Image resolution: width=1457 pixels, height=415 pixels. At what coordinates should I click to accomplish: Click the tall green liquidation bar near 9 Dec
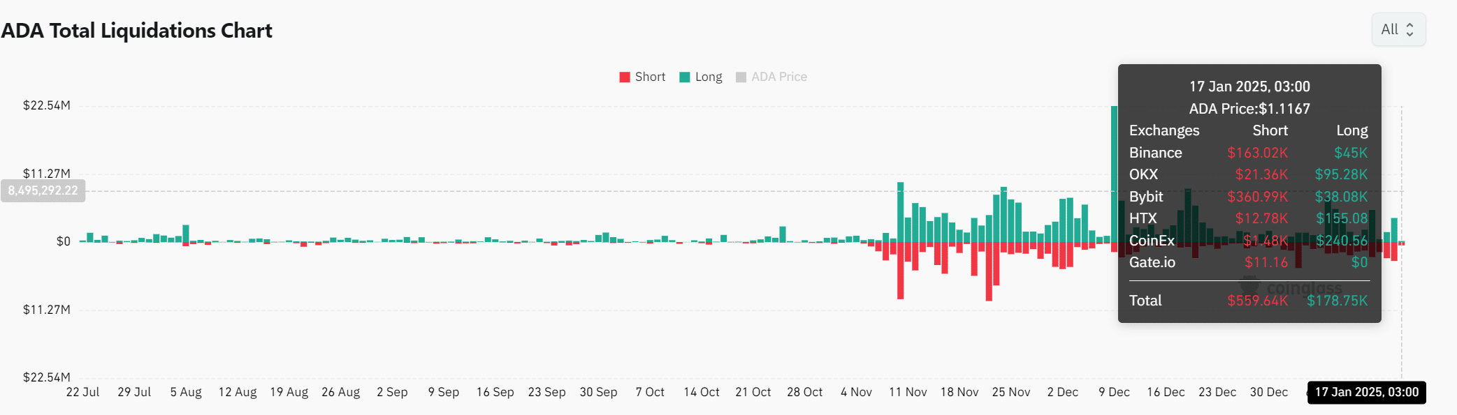coord(1115,174)
